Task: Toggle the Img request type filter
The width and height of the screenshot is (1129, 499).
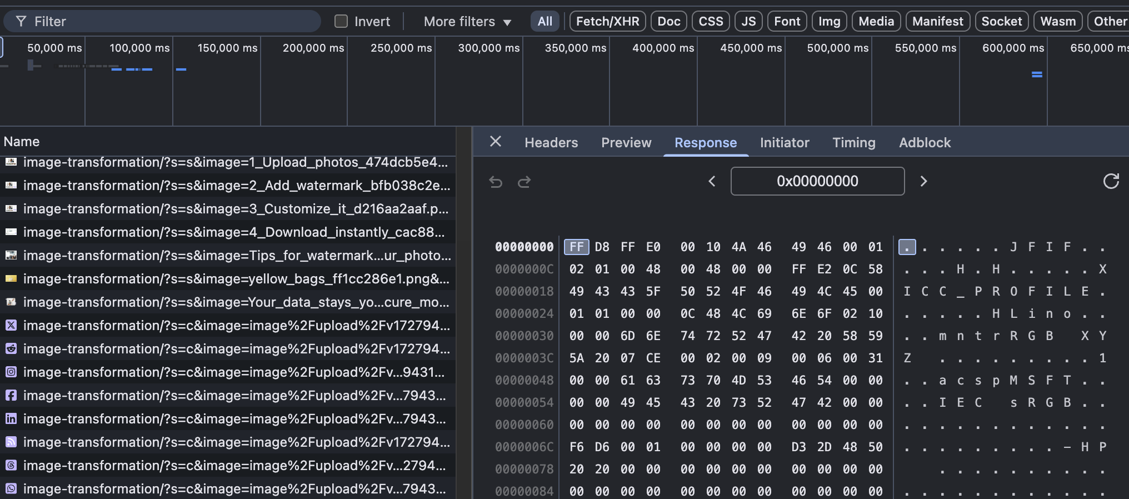Action: click(x=829, y=22)
